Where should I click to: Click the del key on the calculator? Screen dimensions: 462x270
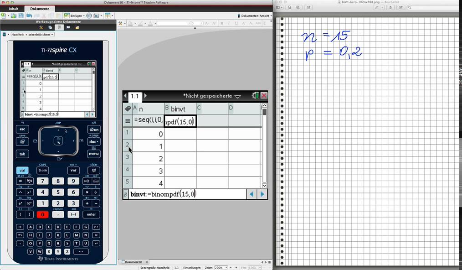[x=94, y=170]
